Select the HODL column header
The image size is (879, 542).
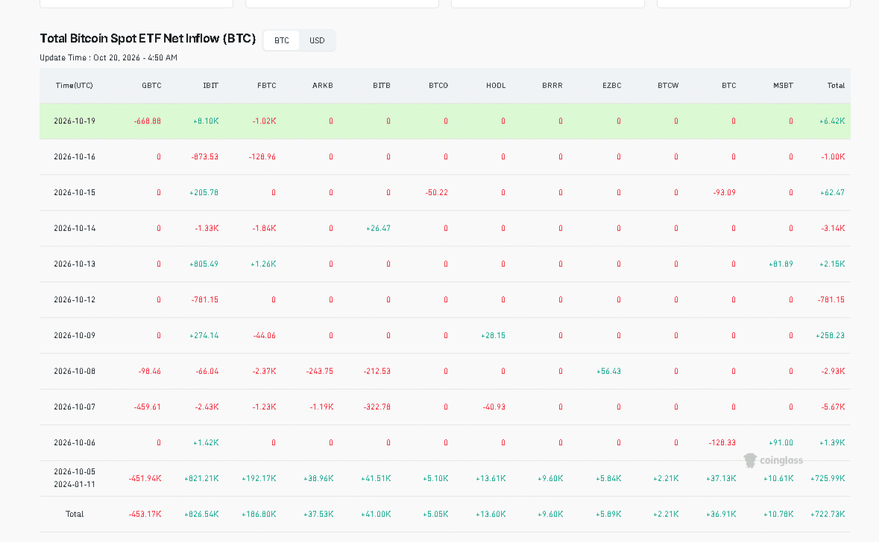click(496, 86)
